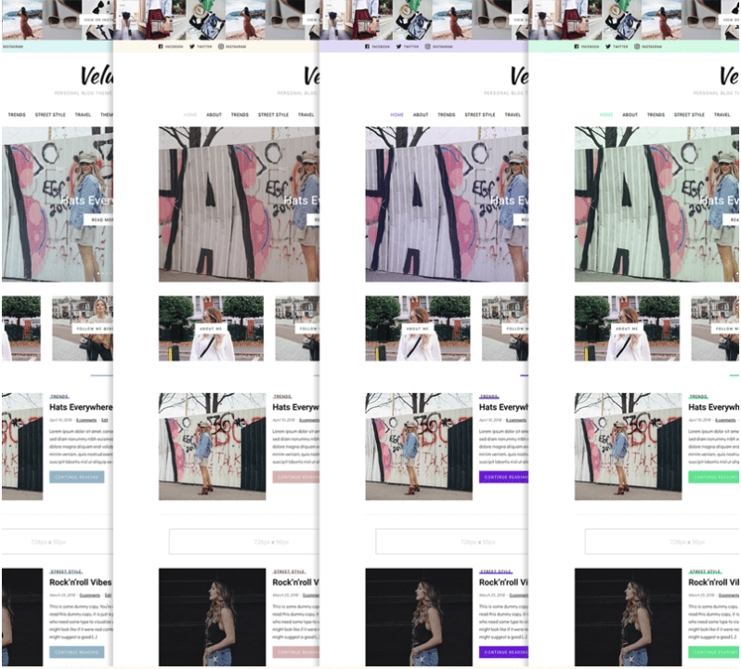Viewport: 741px width, 669px height.
Task: Click Edit link on blue Hats Everywhere post
Action: [105, 420]
